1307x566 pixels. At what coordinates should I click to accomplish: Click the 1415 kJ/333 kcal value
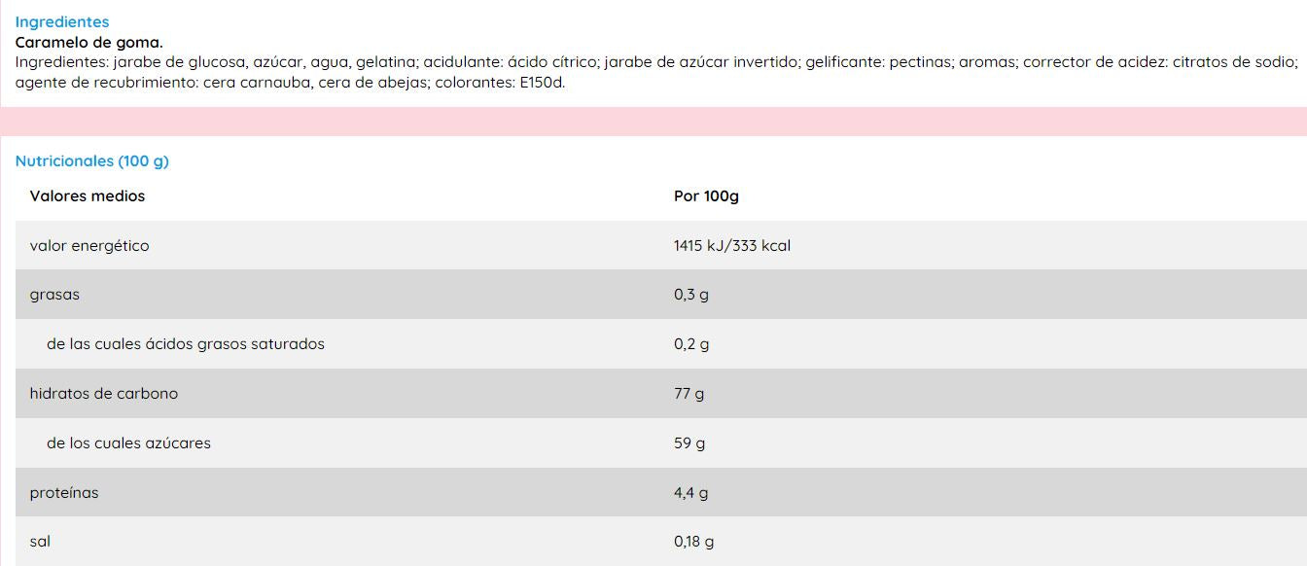point(732,246)
